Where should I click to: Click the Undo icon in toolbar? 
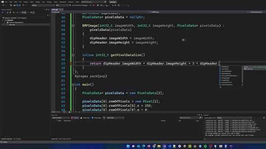tap(23, 5)
